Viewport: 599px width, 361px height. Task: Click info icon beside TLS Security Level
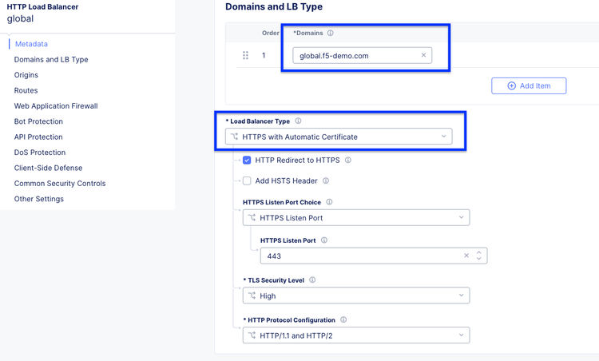[x=312, y=280]
